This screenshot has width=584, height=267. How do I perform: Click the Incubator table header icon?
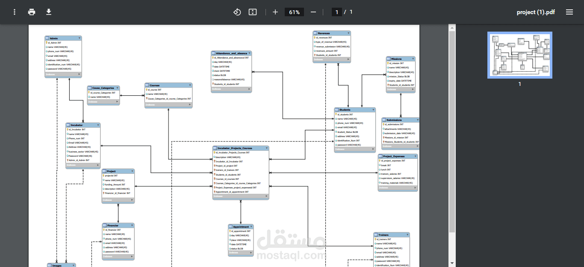[x=68, y=125]
